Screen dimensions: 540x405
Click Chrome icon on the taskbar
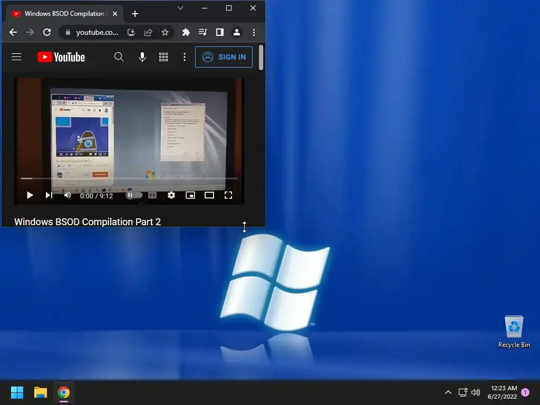[64, 392]
